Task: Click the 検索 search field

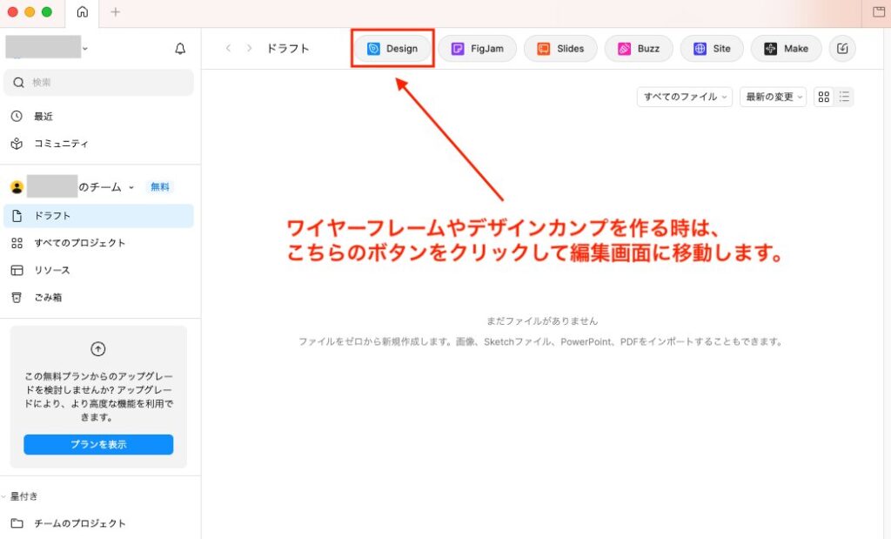Action: pos(98,83)
